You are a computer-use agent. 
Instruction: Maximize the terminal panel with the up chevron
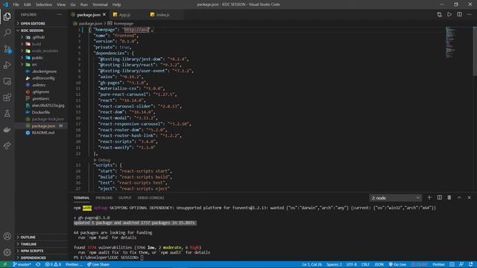[x=459, y=198]
